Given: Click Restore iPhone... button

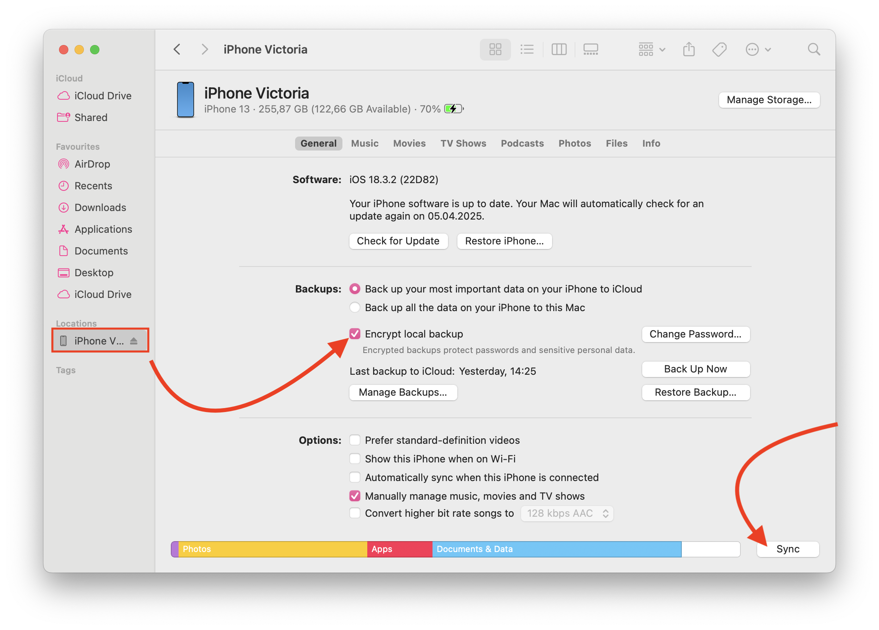Looking at the screenshot, I should click(x=504, y=241).
